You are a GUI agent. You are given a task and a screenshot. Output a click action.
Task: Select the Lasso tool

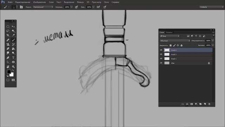click(8, 31)
